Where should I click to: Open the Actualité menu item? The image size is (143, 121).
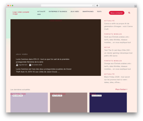click(41, 11)
